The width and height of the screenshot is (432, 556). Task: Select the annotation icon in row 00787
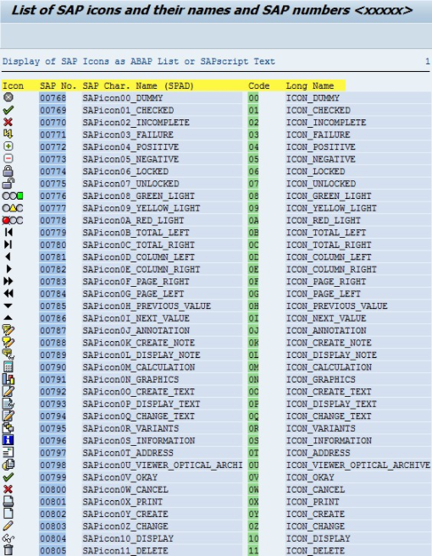tap(8, 330)
